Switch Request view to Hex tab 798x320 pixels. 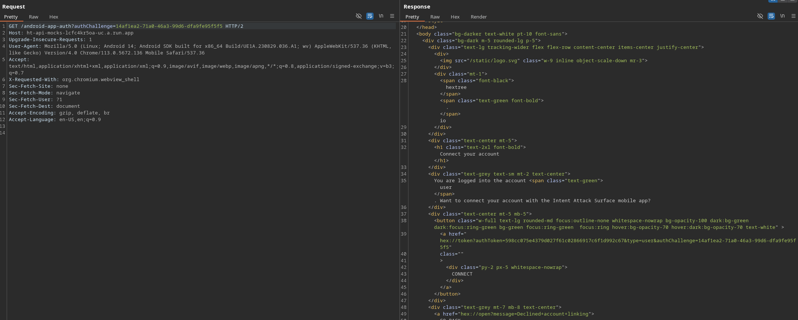pos(54,17)
